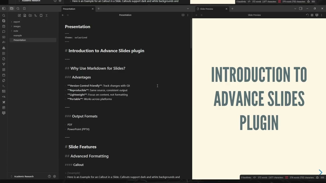Click '0 backlinks' in status bar
Viewport: 326px width, 183px height.
coord(246,178)
